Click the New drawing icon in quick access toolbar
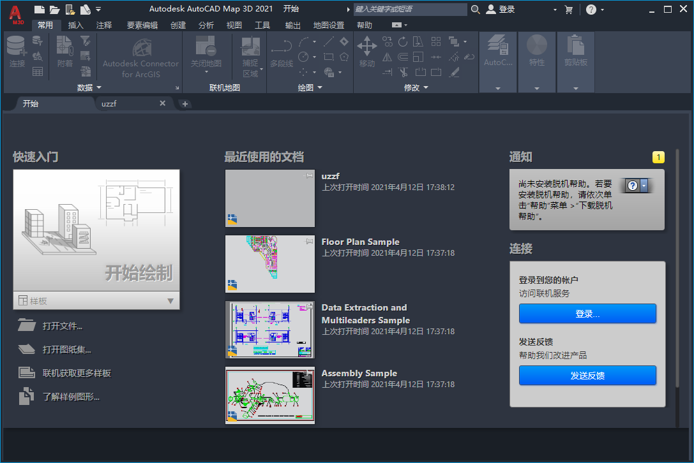Image resolution: width=694 pixels, height=463 pixels. (40, 9)
